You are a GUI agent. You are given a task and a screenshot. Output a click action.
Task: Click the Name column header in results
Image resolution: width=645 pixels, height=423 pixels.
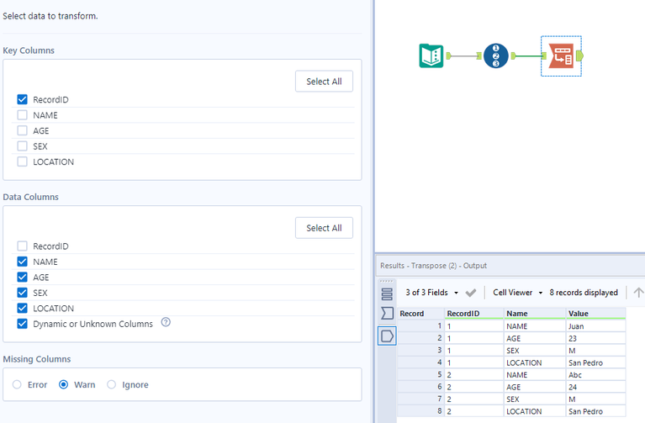pyautogui.click(x=534, y=314)
